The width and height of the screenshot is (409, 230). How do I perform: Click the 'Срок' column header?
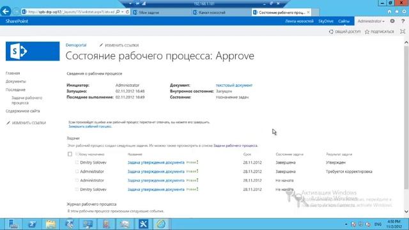pyautogui.click(x=247, y=155)
